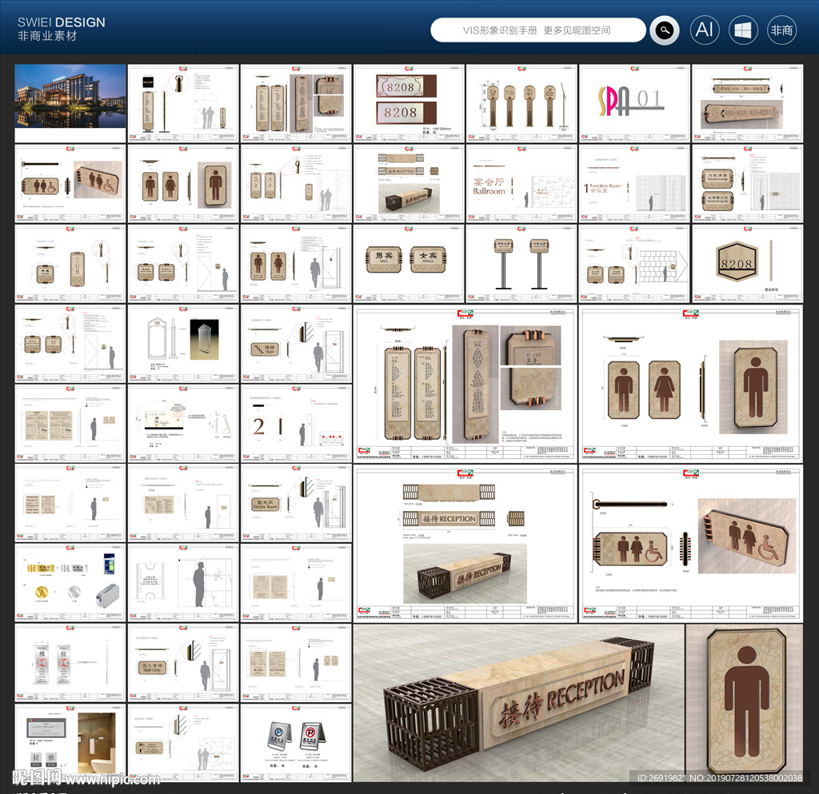Open the 8301-8310 directional sign thumbnail

coord(748,103)
